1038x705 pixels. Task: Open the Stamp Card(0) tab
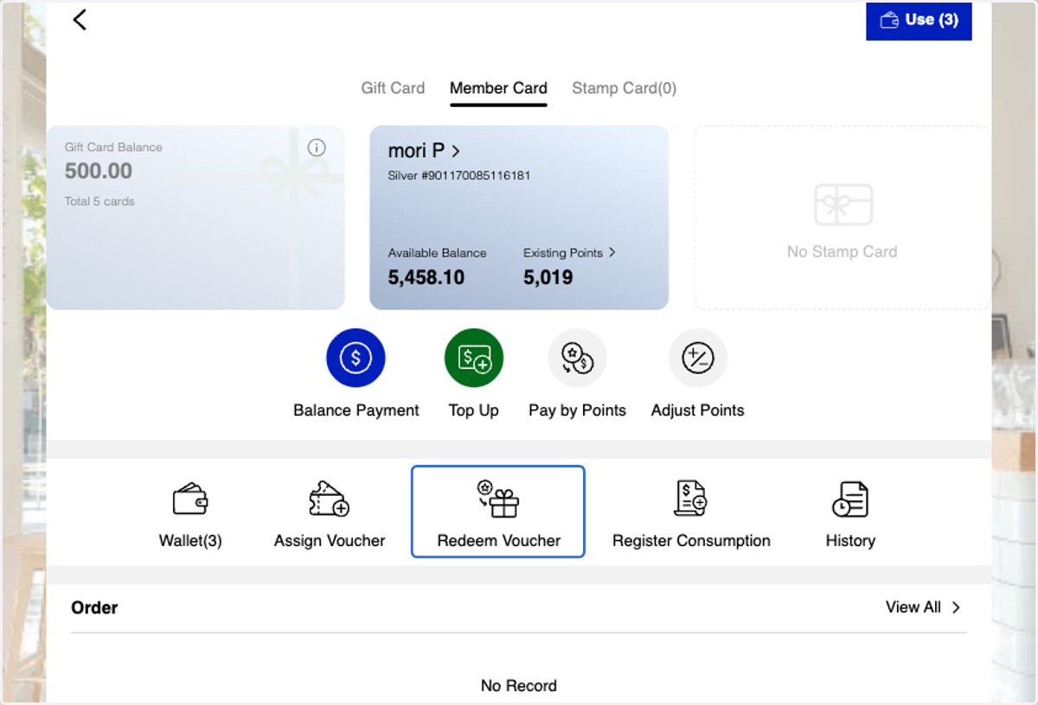point(624,88)
